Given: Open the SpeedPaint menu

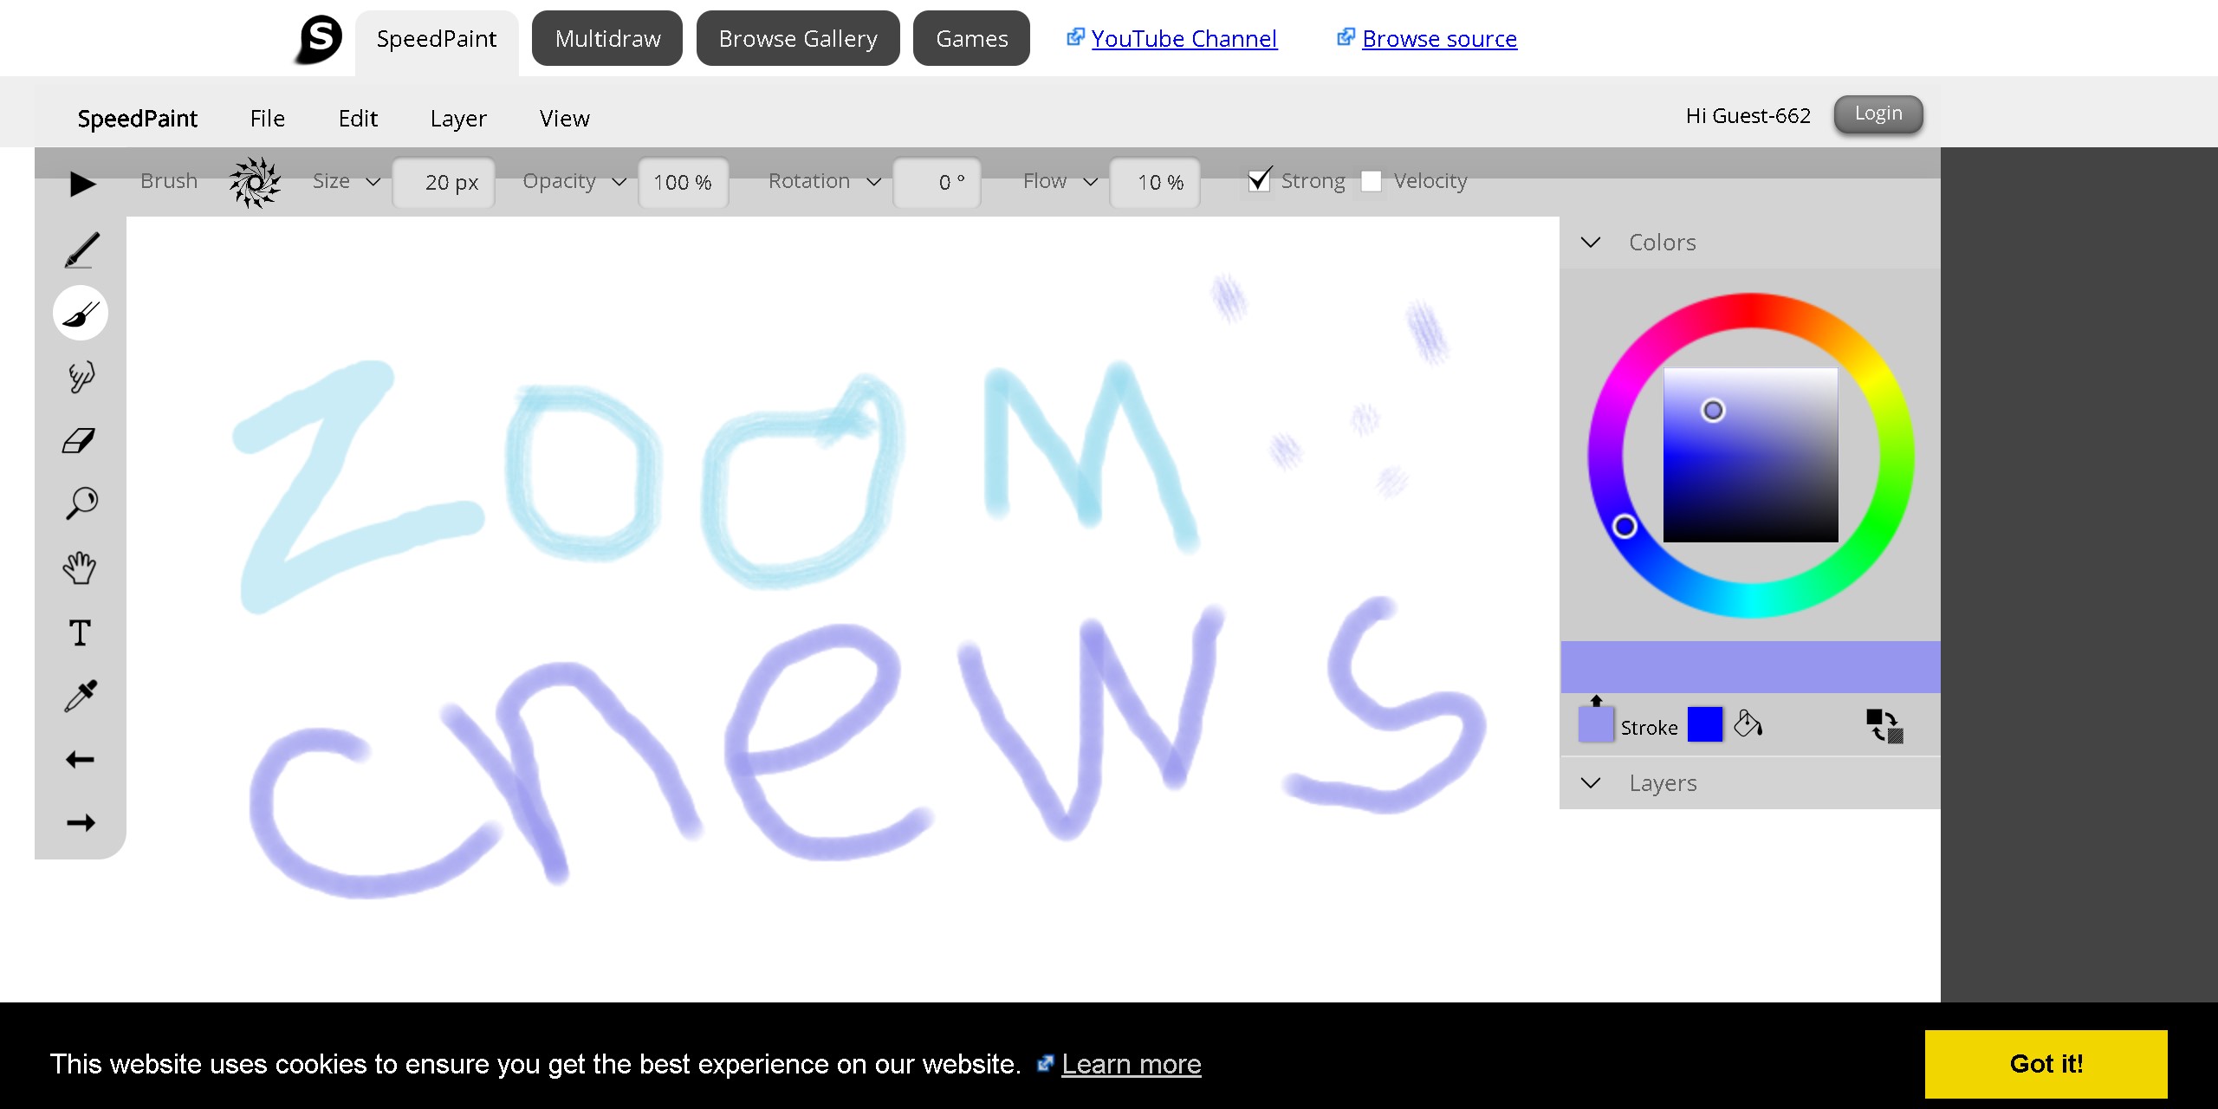Looking at the screenshot, I should (x=138, y=118).
